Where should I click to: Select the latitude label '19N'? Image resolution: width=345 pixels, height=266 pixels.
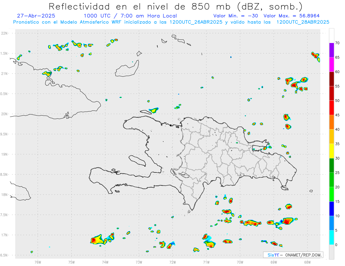click(5, 154)
